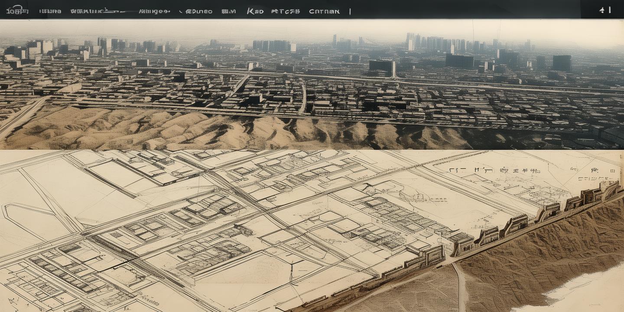Viewport: 624px width, 312px height.
Task: Click the handwritten label row on the map's right
Action: (x=494, y=171)
